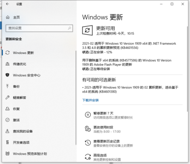Click the 疑难解答 wrench icon

(7, 98)
